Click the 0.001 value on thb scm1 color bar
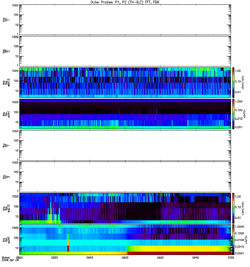 pyautogui.click(x=239, y=127)
